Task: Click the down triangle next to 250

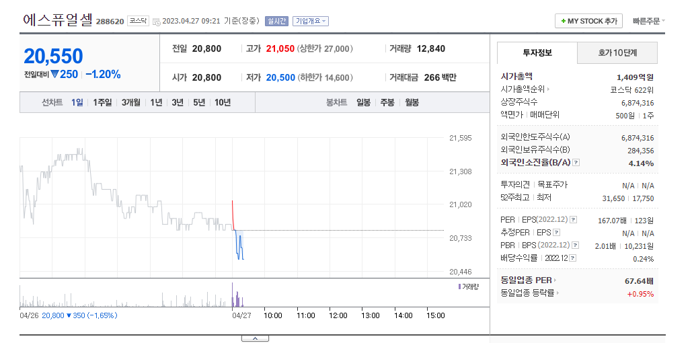Action: point(54,74)
